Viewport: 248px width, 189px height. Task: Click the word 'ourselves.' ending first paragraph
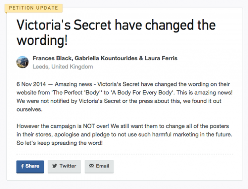point(30,109)
